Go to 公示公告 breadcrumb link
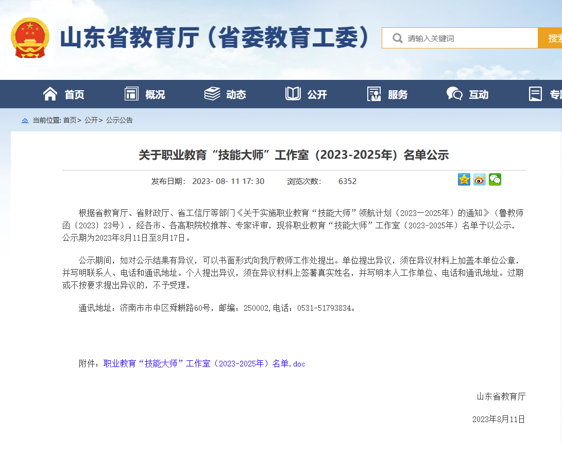562x452 pixels. point(120,120)
